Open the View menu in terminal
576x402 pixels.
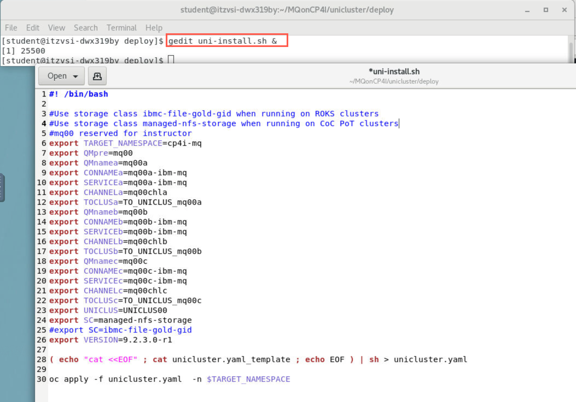click(x=57, y=28)
